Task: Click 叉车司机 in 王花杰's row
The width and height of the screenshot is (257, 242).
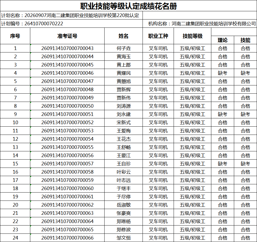Action: [158, 139]
